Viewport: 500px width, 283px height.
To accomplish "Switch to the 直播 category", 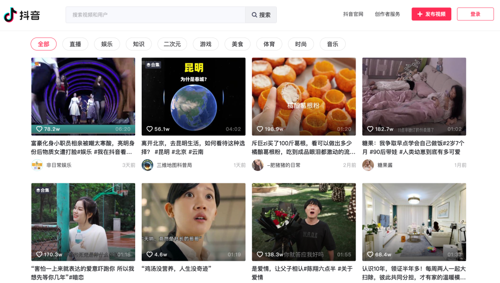I will point(75,44).
